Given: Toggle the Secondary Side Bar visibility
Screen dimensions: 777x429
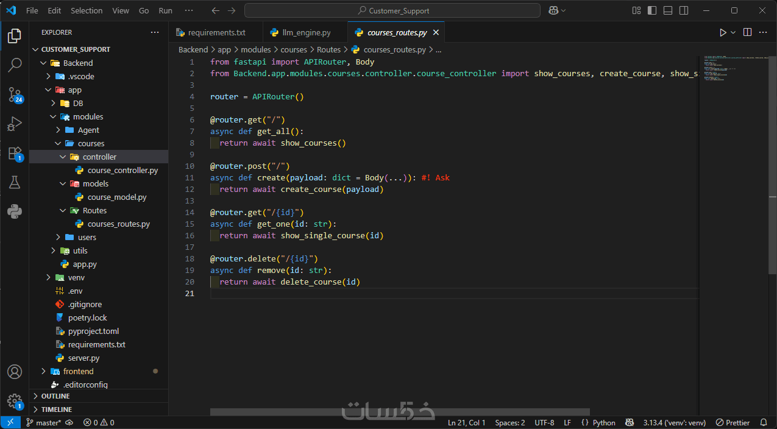Looking at the screenshot, I should pyautogui.click(x=684, y=10).
